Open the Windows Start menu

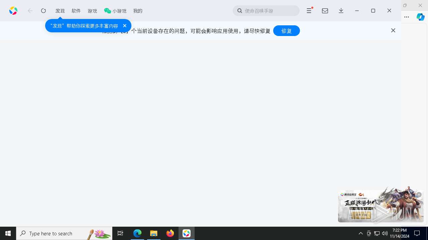[8, 233]
